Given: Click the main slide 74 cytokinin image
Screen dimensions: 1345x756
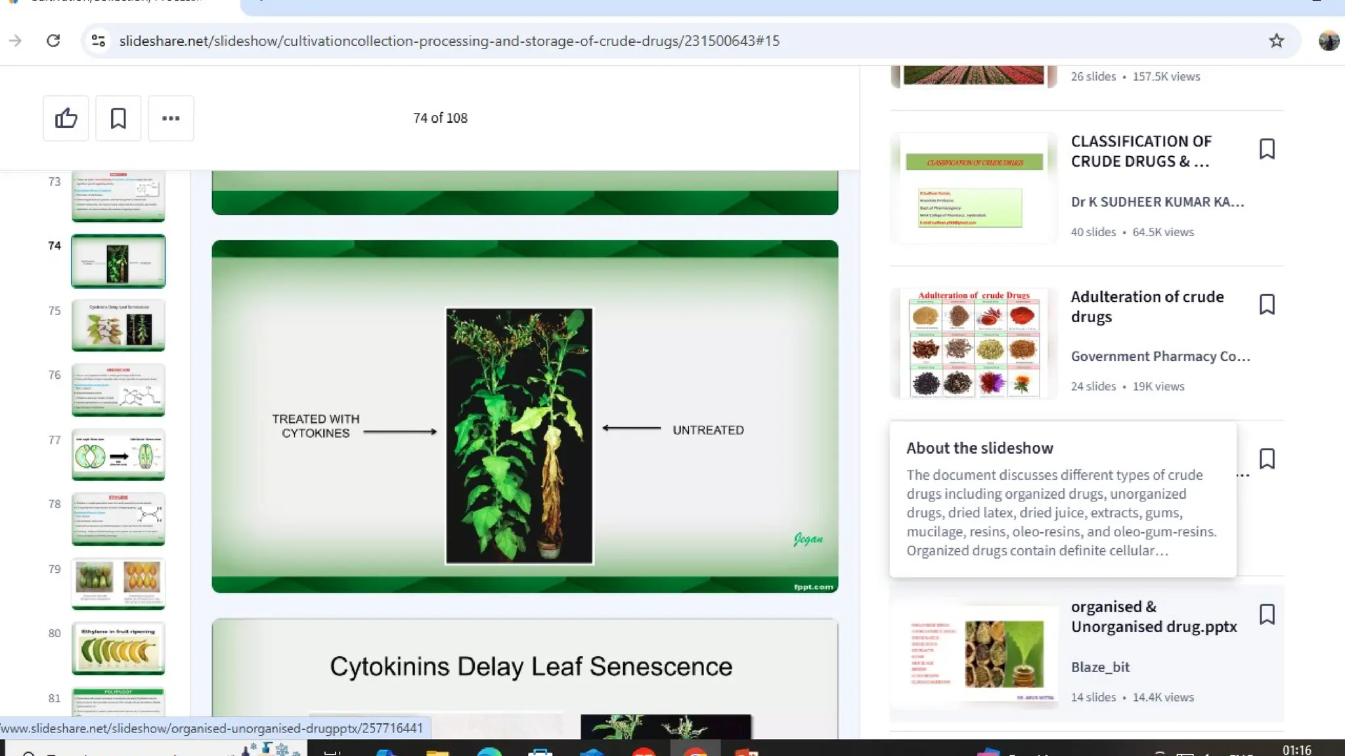Looking at the screenshot, I should tap(519, 436).
